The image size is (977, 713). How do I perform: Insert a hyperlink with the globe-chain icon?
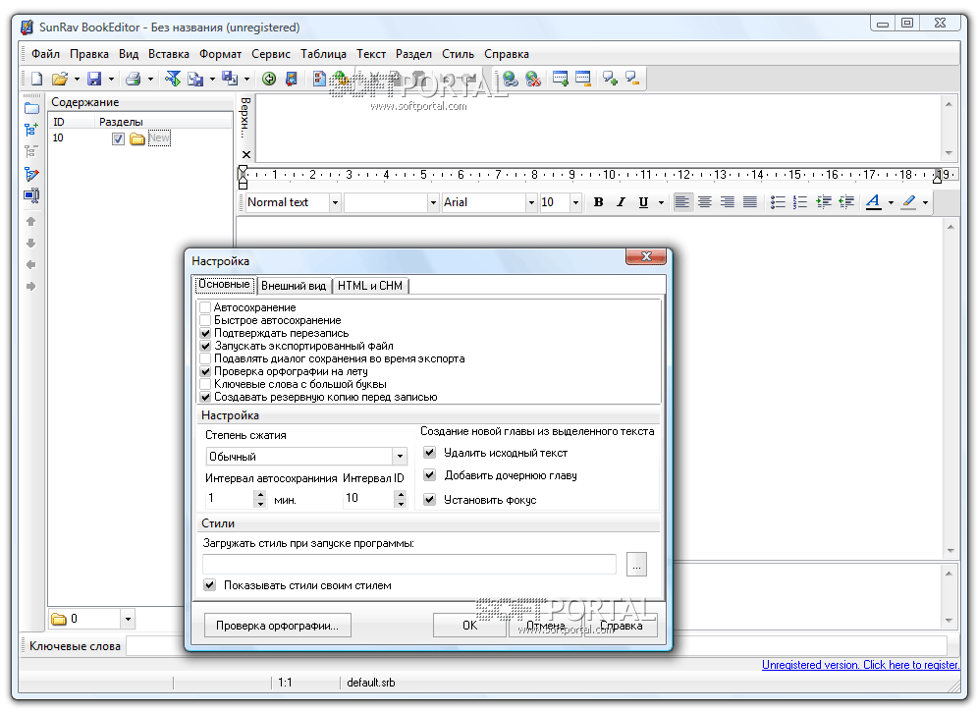tap(511, 79)
